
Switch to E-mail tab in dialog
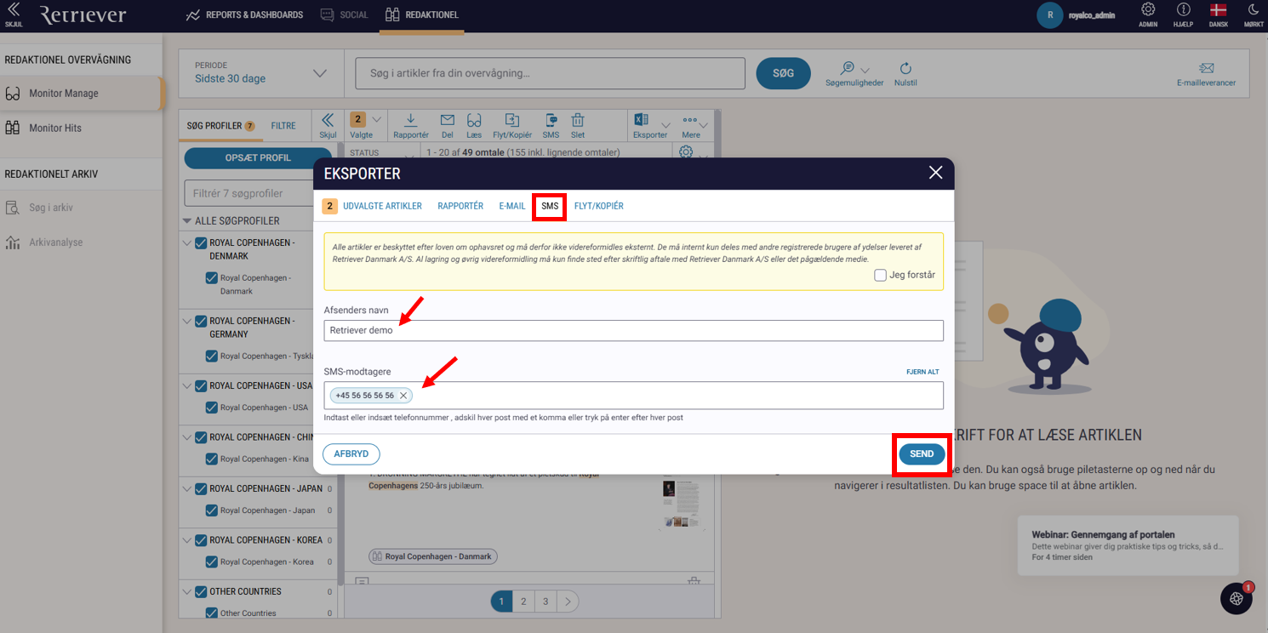click(x=512, y=206)
